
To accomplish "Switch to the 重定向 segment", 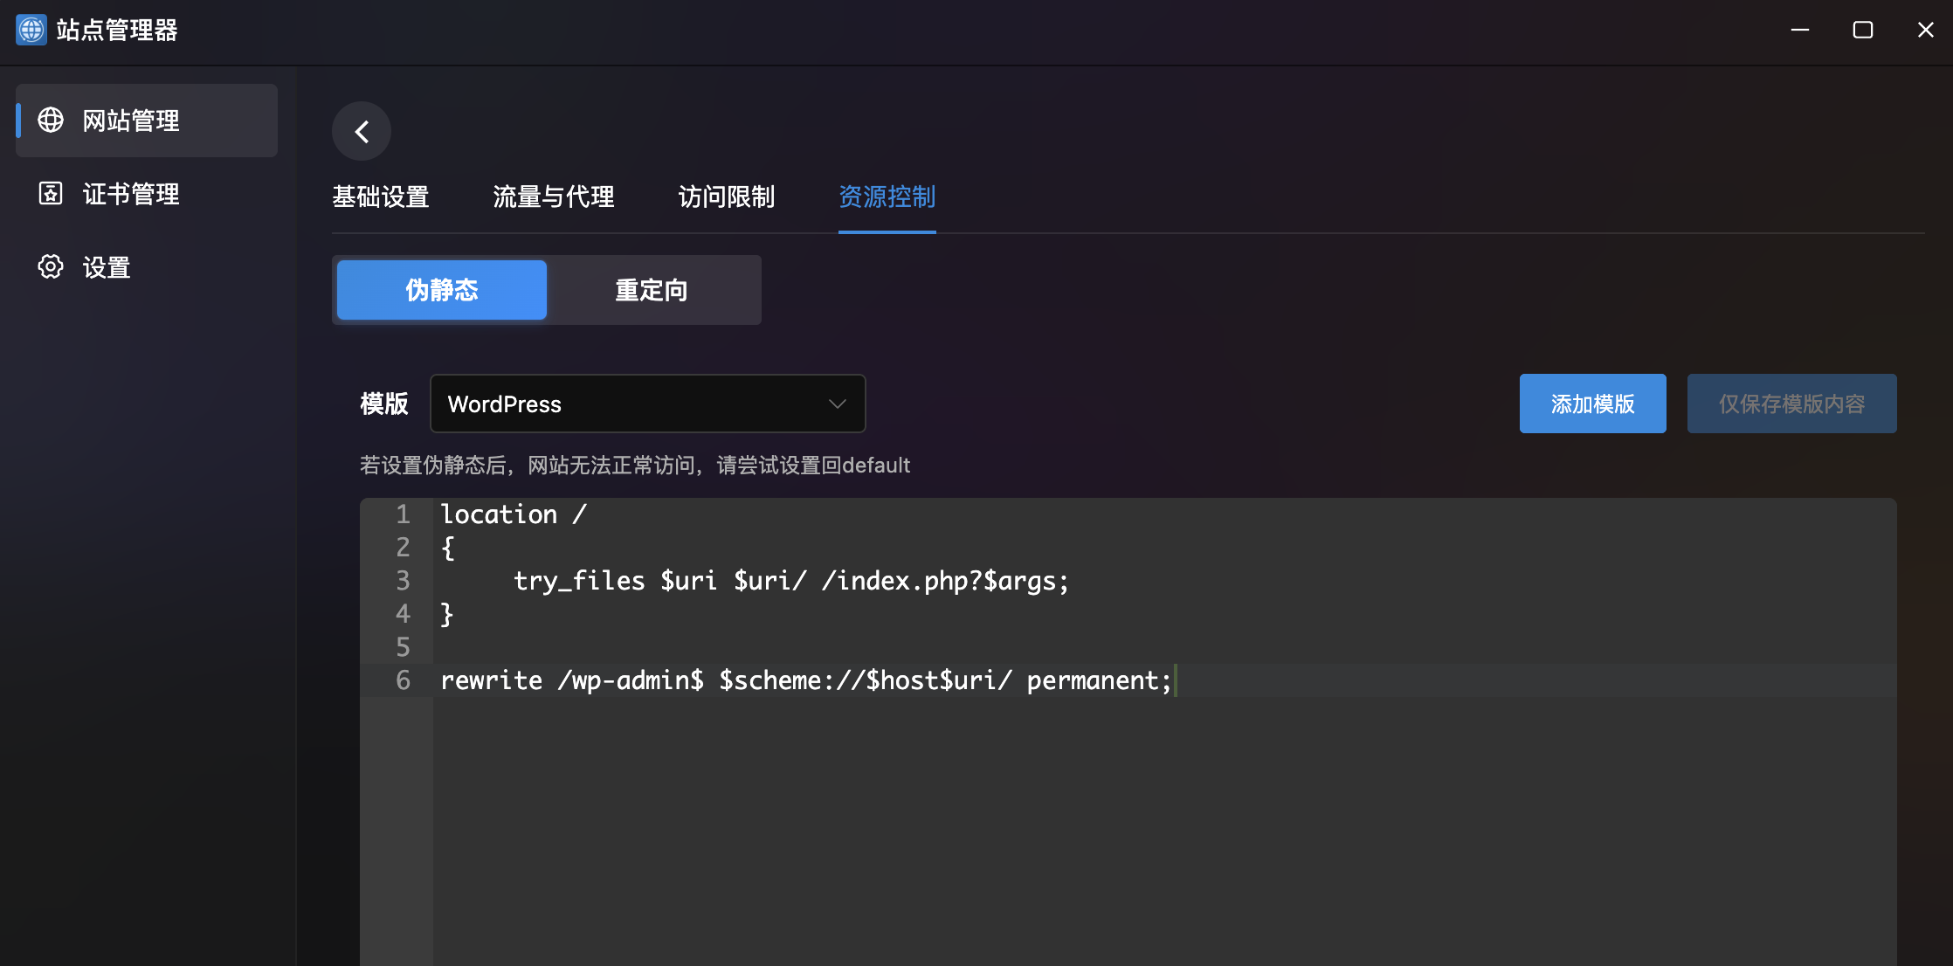I will [652, 290].
